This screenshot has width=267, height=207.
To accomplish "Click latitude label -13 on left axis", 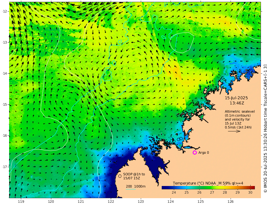I will 5,42.
